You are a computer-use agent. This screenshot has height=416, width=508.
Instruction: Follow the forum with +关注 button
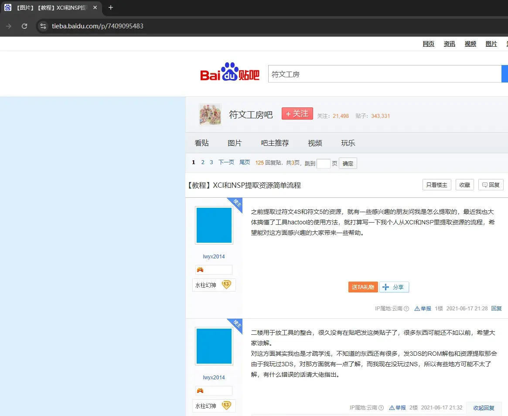point(297,113)
